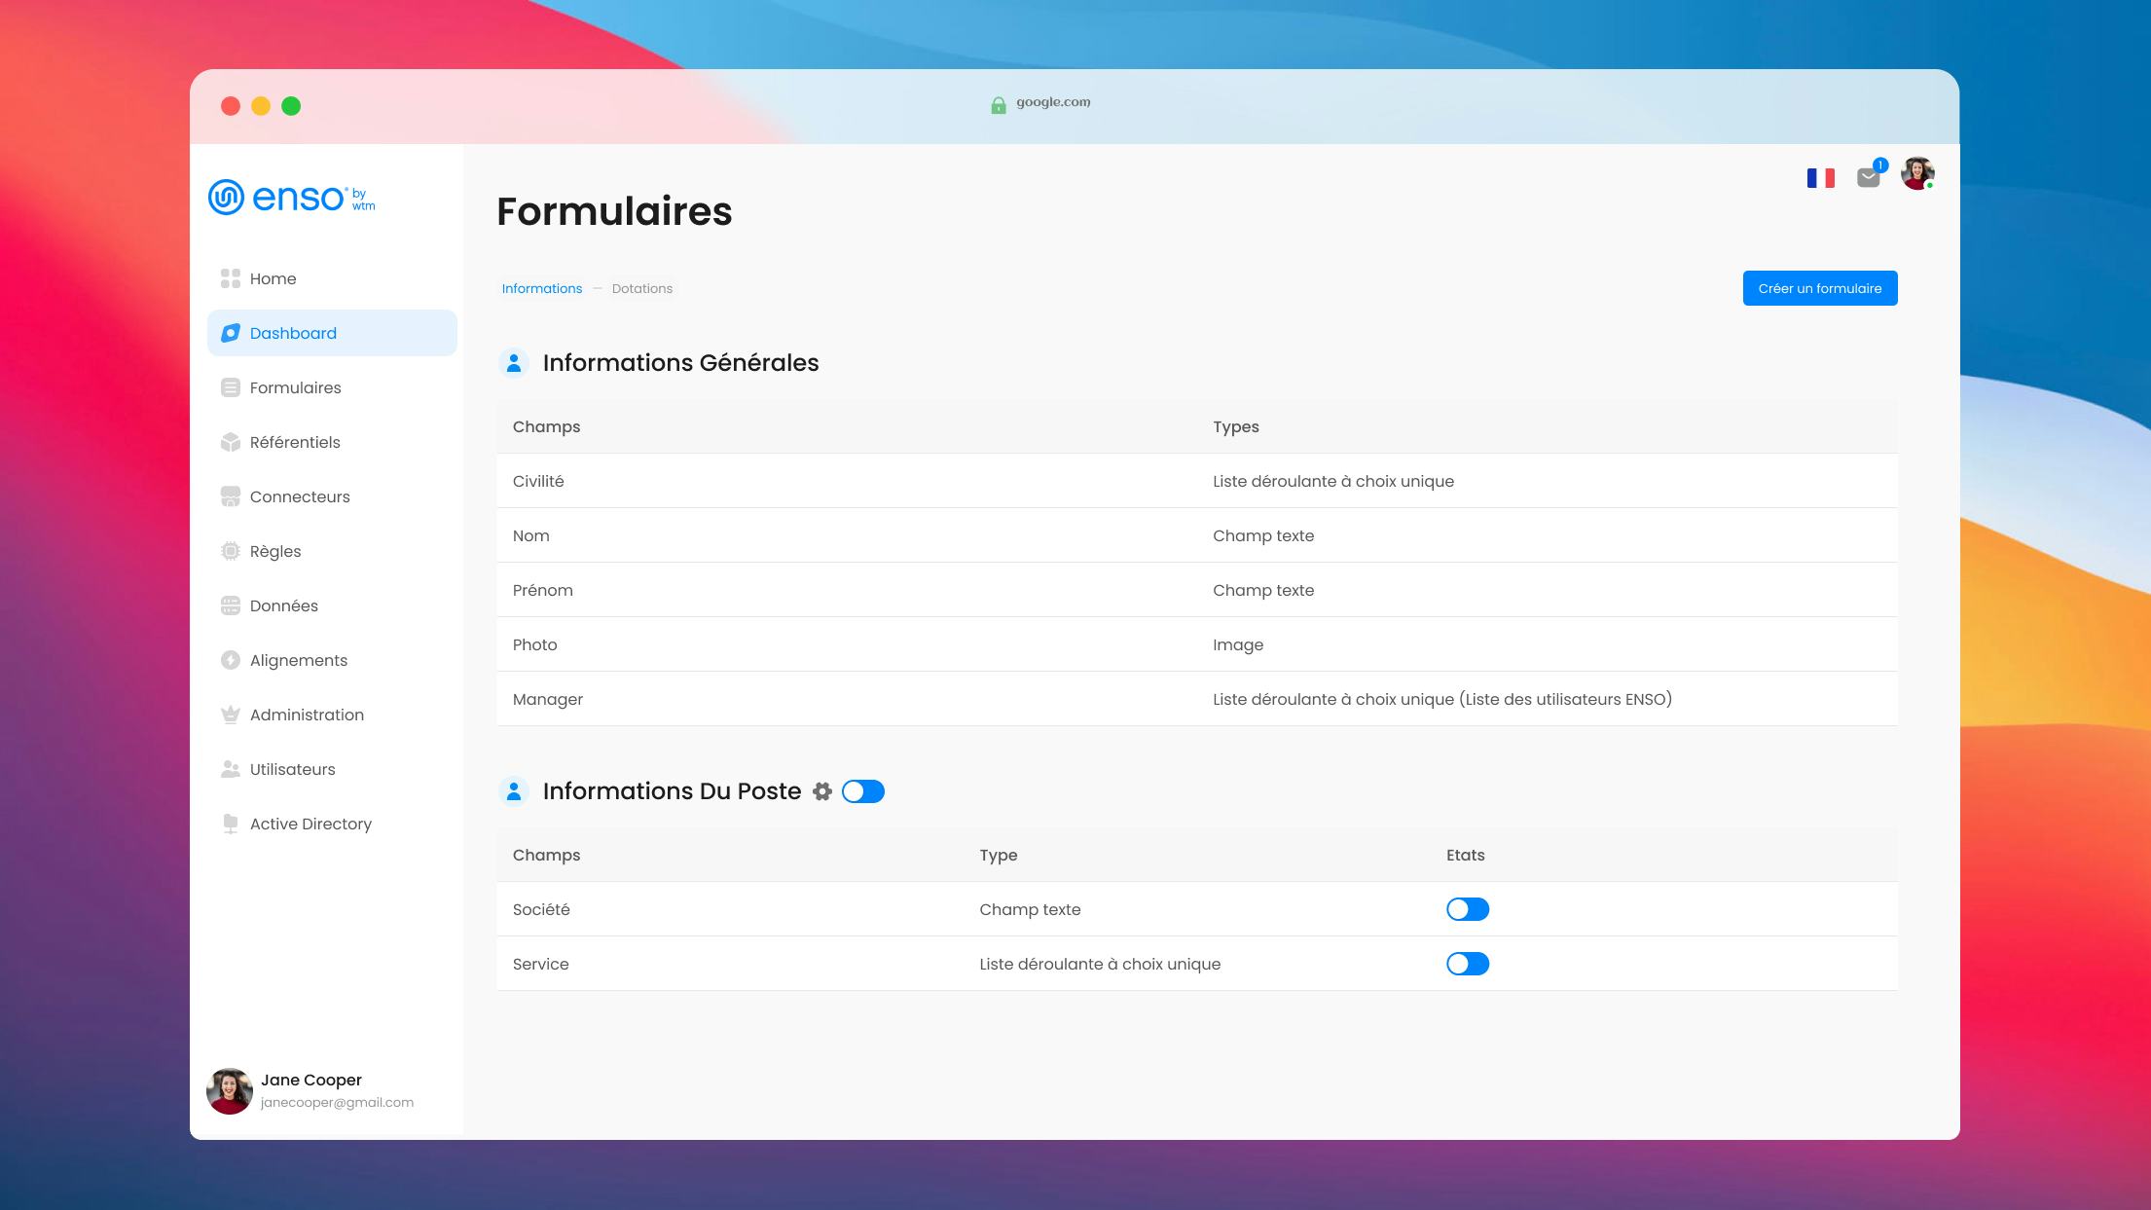Open the Administration menu item
2151x1210 pixels.
(x=307, y=715)
